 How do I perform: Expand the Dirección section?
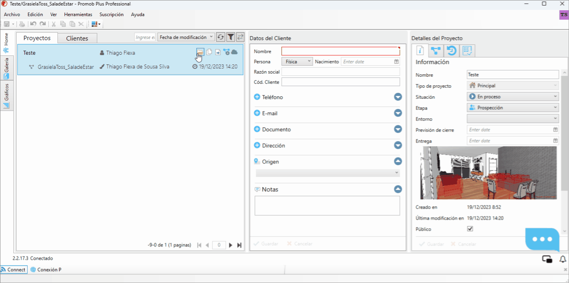pyautogui.click(x=398, y=145)
